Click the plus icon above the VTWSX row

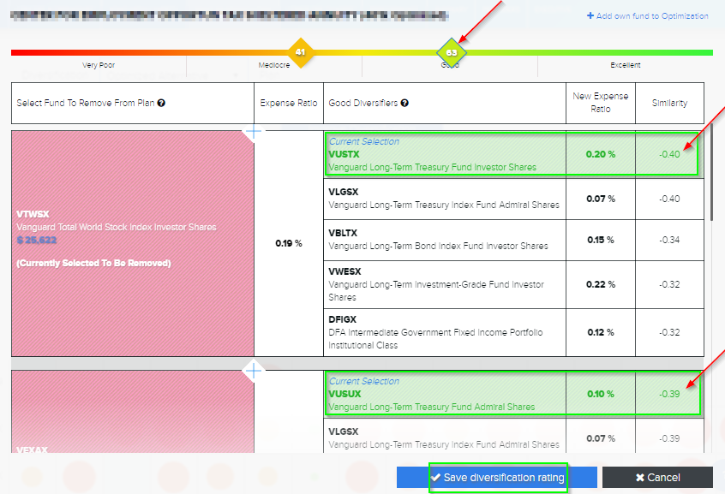pyautogui.click(x=255, y=131)
